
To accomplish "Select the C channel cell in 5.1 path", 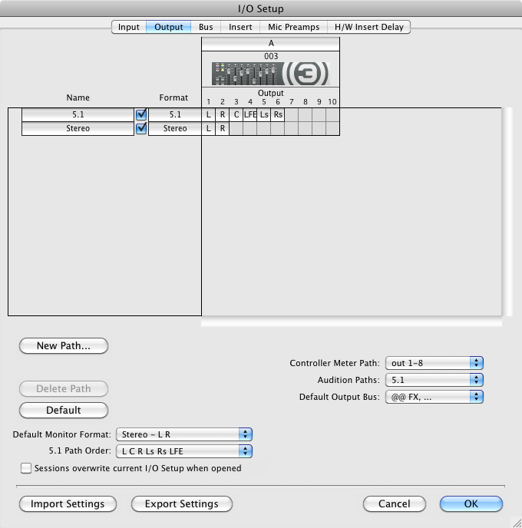I will click(236, 114).
